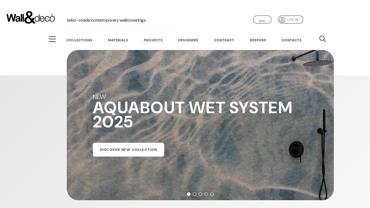
Task: Jump to the fifth carousel slide
Action: pyautogui.click(x=212, y=194)
